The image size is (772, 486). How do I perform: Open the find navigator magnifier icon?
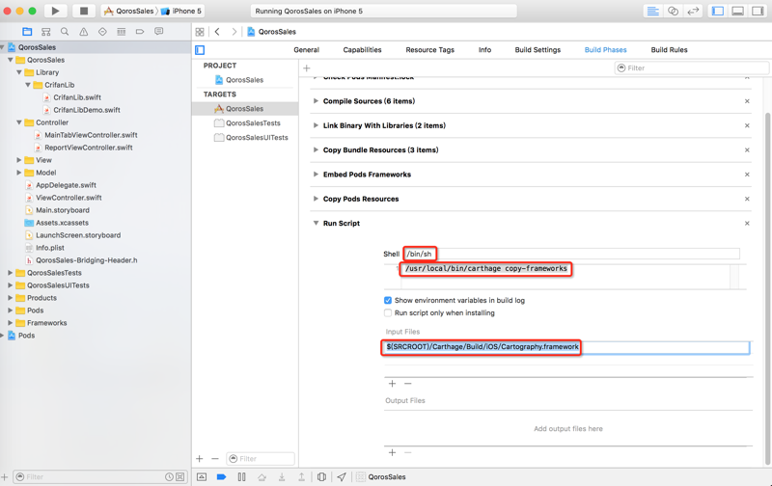tap(65, 32)
